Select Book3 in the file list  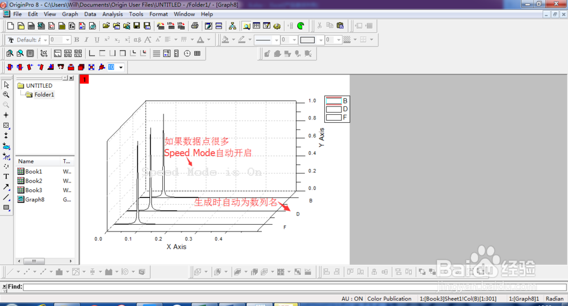click(x=30, y=190)
